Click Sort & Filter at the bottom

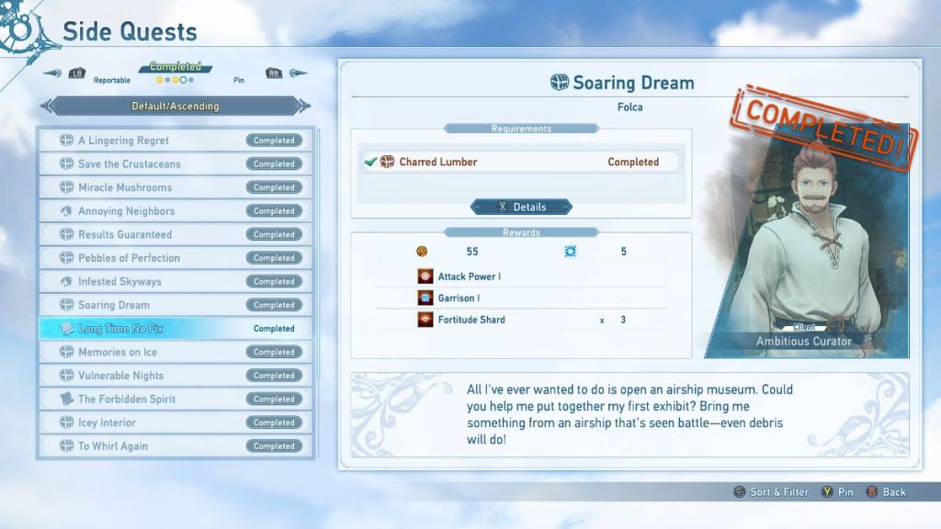778,492
